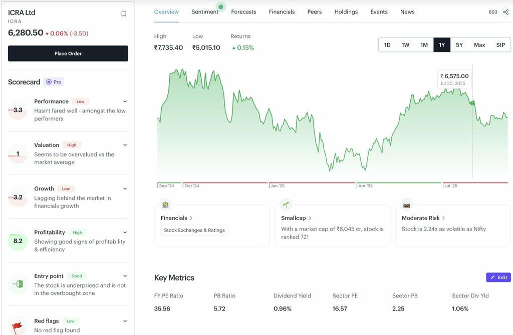Click the Dividend Yield value 0.96%

283,309
